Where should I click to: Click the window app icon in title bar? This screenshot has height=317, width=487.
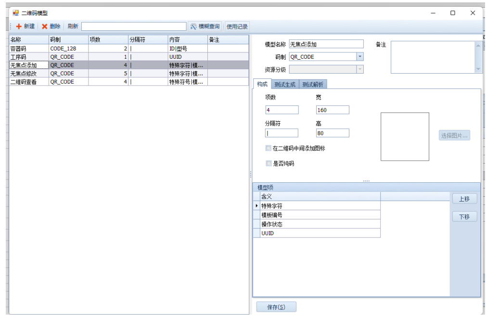point(15,13)
